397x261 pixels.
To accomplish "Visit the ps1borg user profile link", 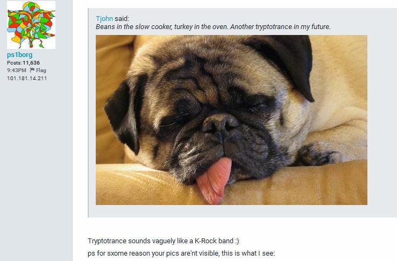I will point(19,55).
